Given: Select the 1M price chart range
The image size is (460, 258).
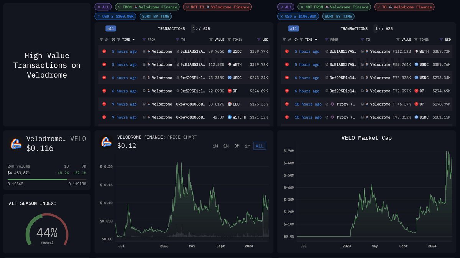Looking at the screenshot, I should (226, 146).
